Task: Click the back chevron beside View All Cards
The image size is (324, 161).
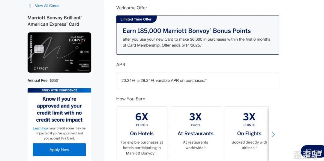Action: coord(30,6)
